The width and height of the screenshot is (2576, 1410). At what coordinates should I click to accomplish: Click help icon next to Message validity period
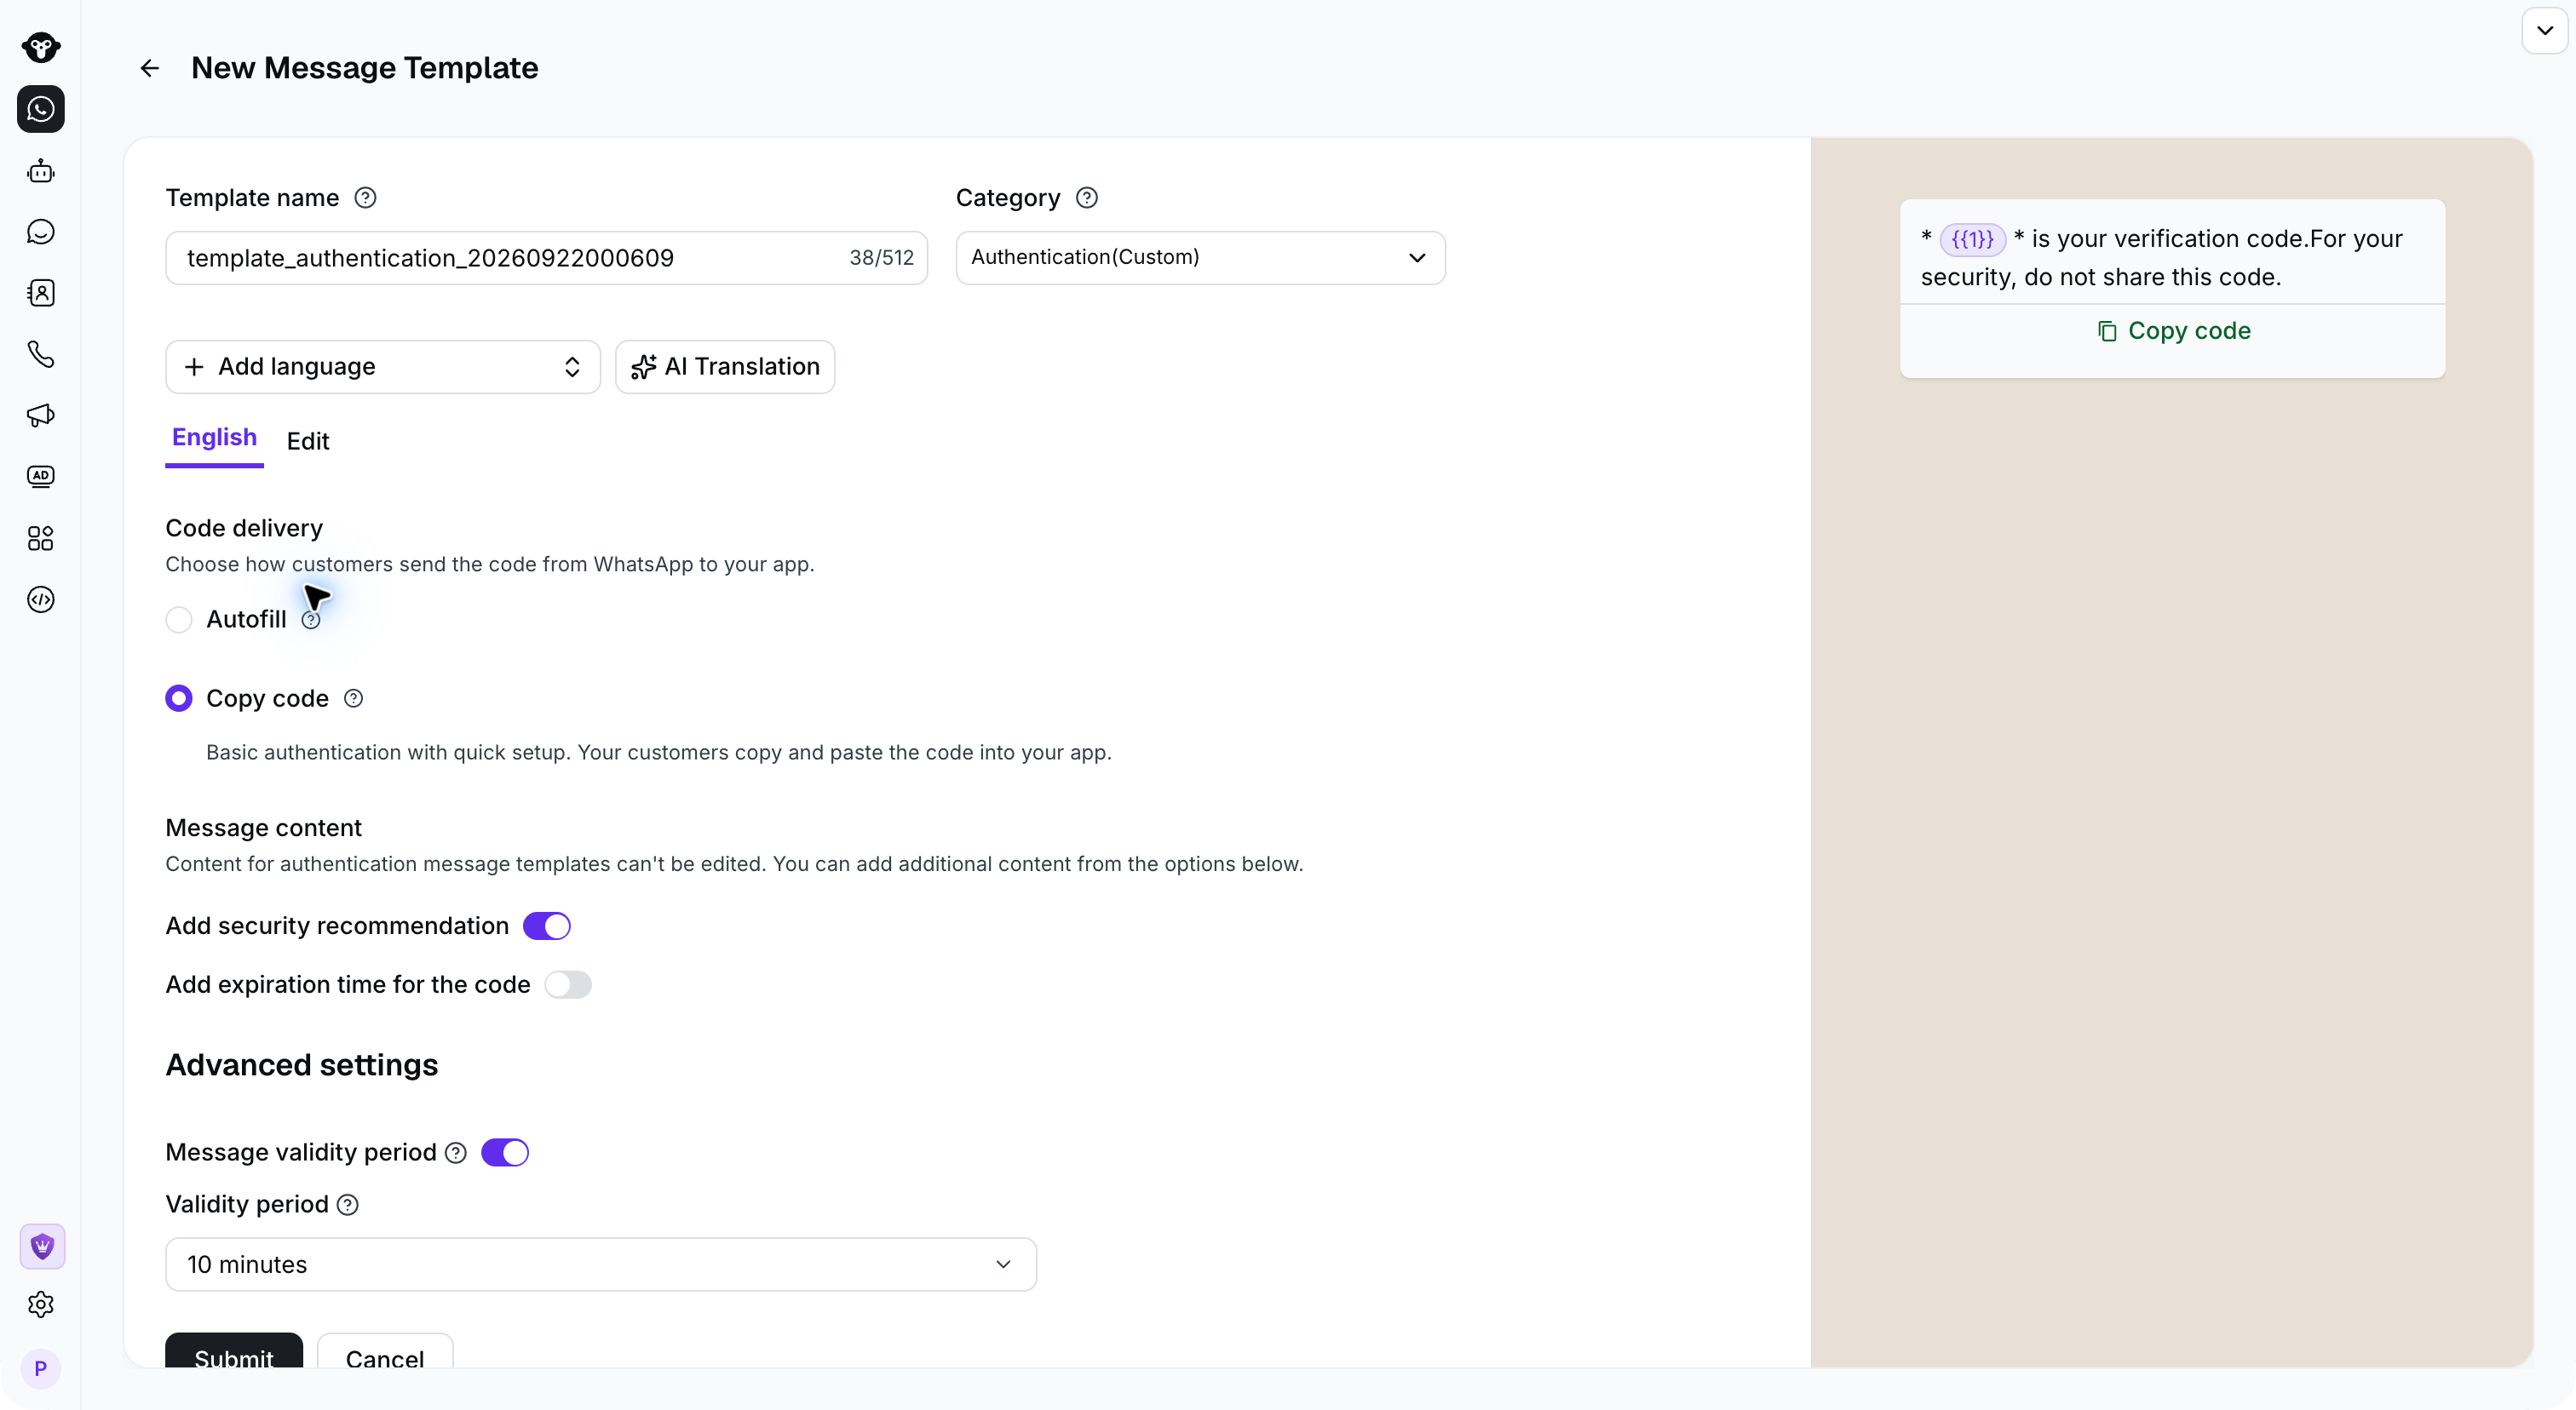coord(456,1153)
